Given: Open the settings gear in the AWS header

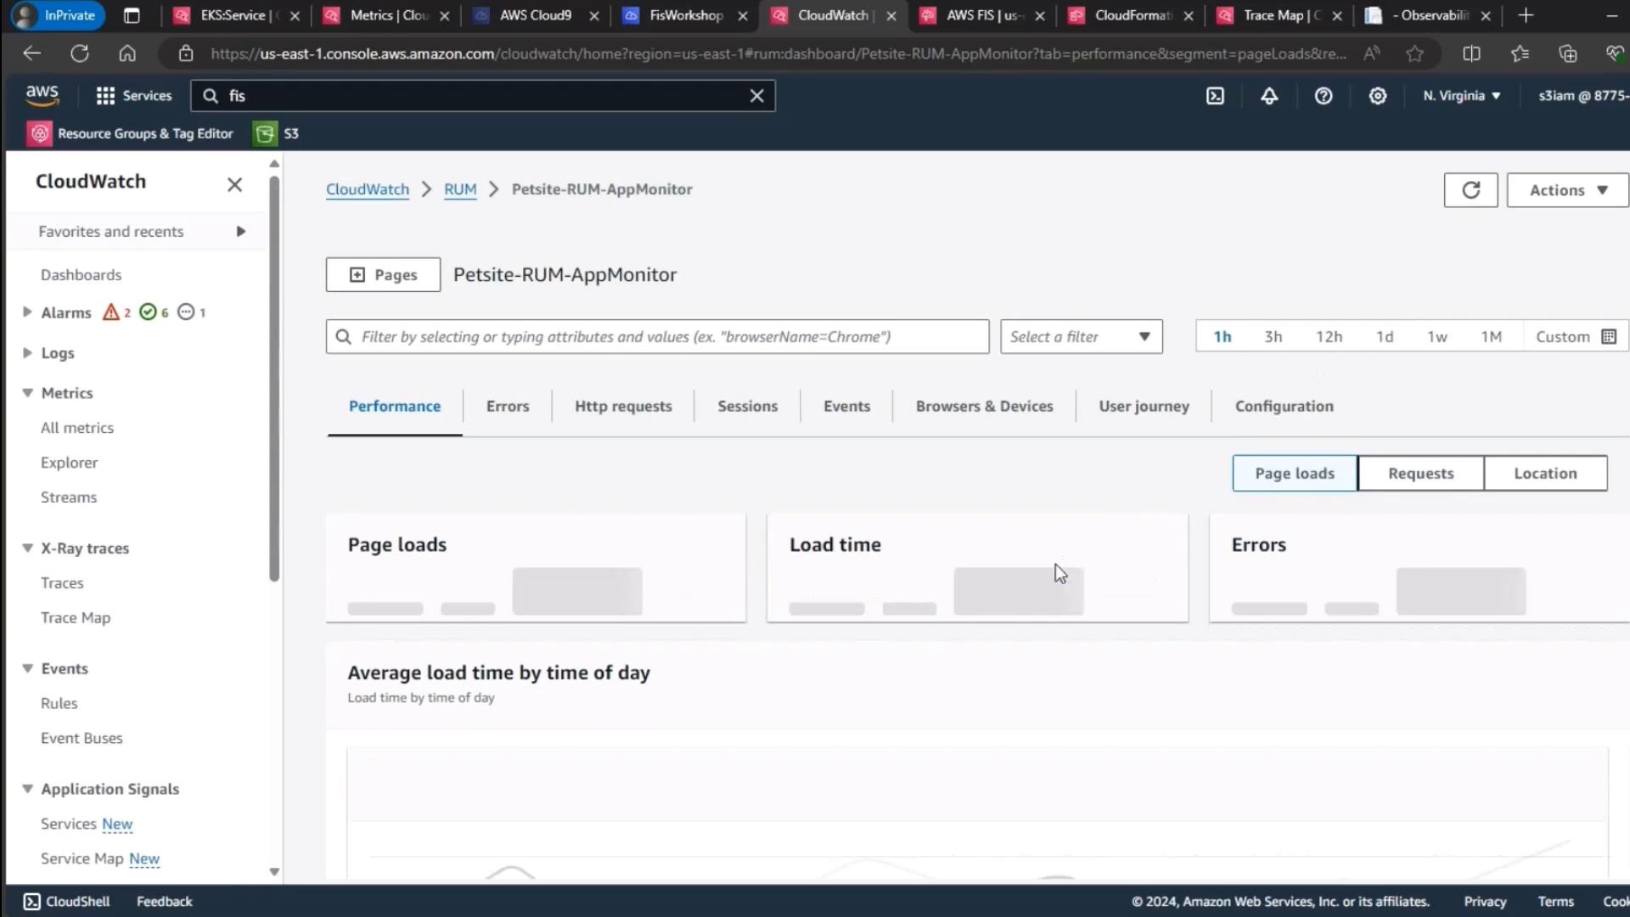Looking at the screenshot, I should point(1378,96).
